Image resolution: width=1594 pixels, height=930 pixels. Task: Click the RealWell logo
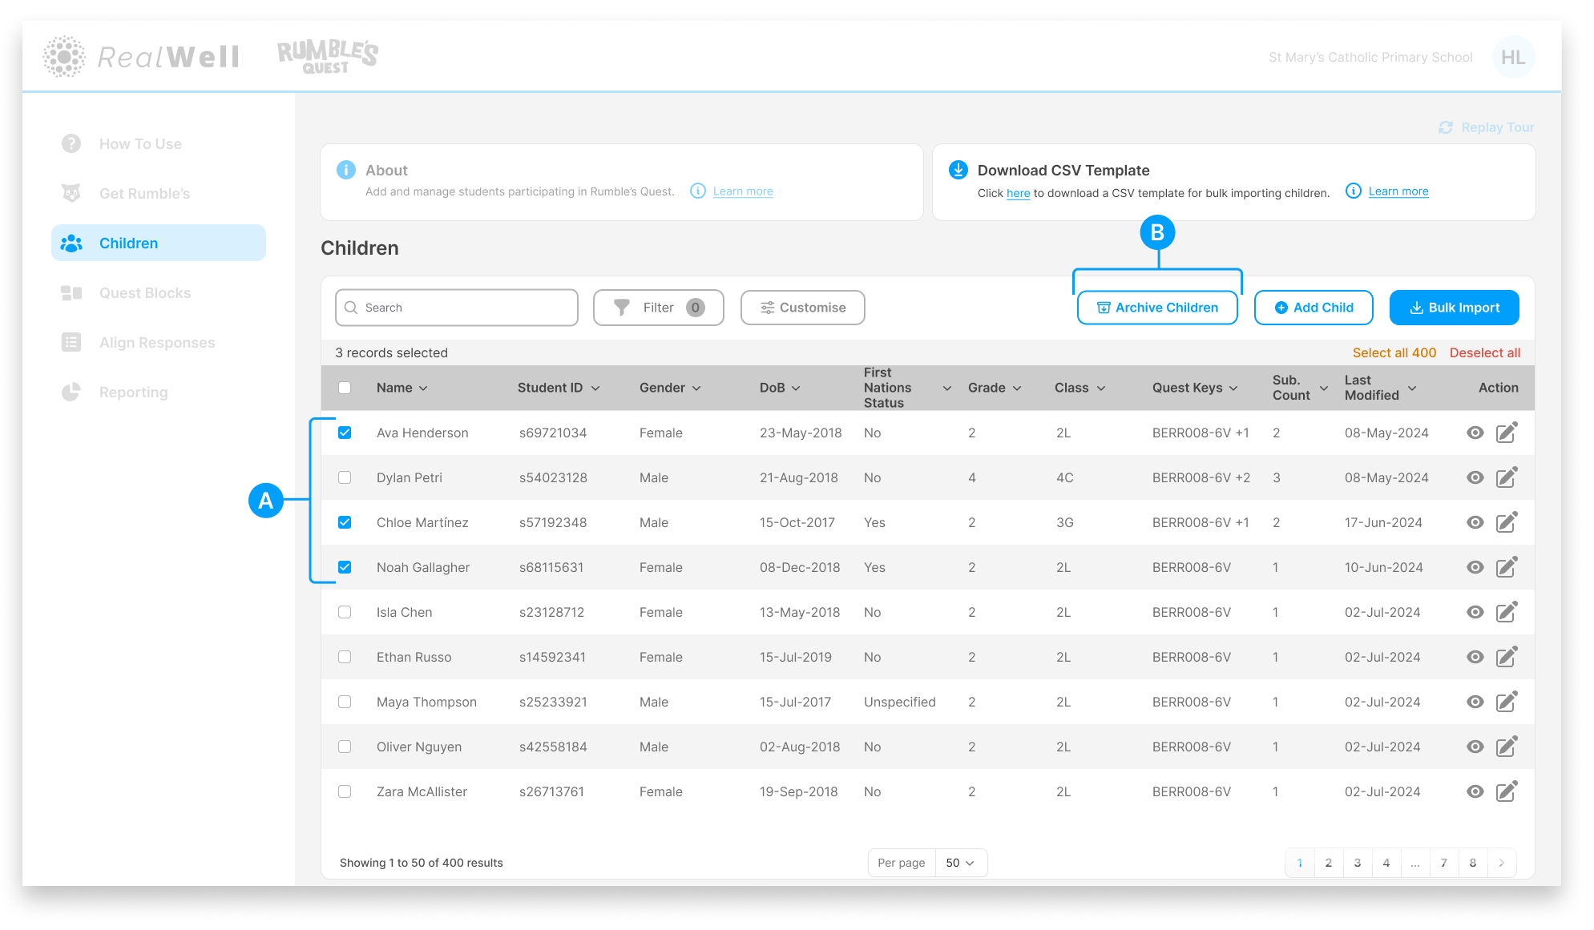click(142, 56)
